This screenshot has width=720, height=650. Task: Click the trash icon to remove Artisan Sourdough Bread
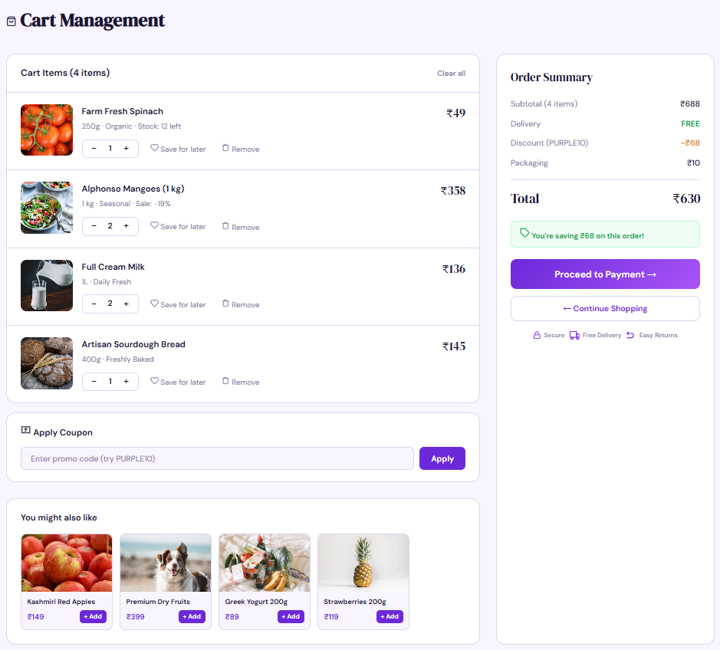click(225, 382)
